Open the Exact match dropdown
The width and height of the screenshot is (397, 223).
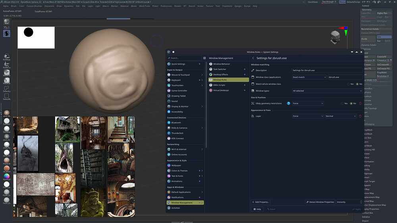point(309,77)
